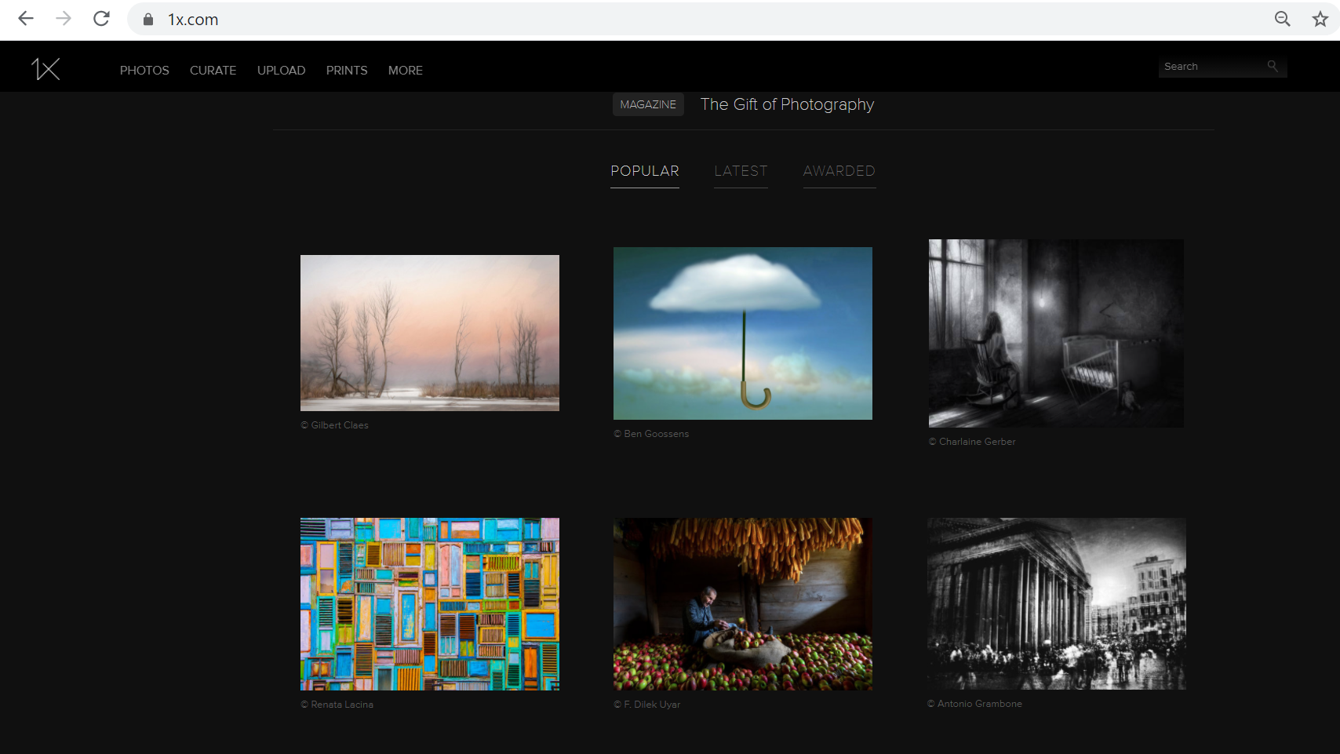Screen dimensions: 1340x754
Task: Click photographer name Ben Goossens
Action: pyautogui.click(x=656, y=434)
